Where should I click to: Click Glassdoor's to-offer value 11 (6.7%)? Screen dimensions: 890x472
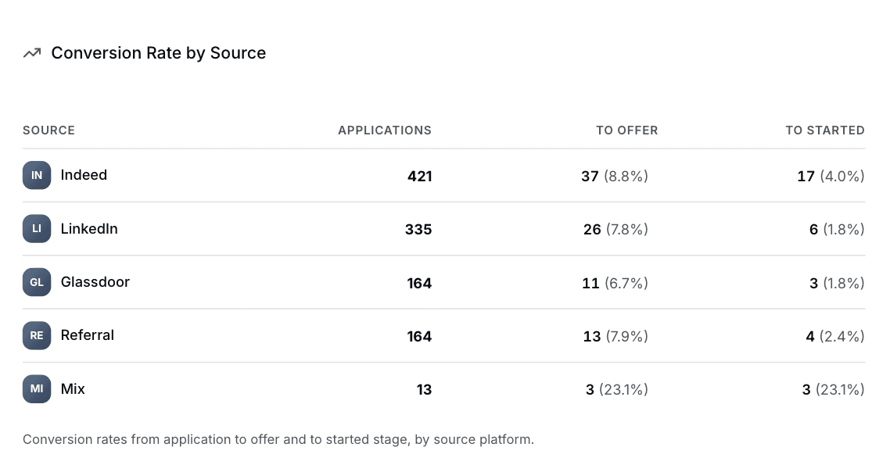tap(615, 283)
